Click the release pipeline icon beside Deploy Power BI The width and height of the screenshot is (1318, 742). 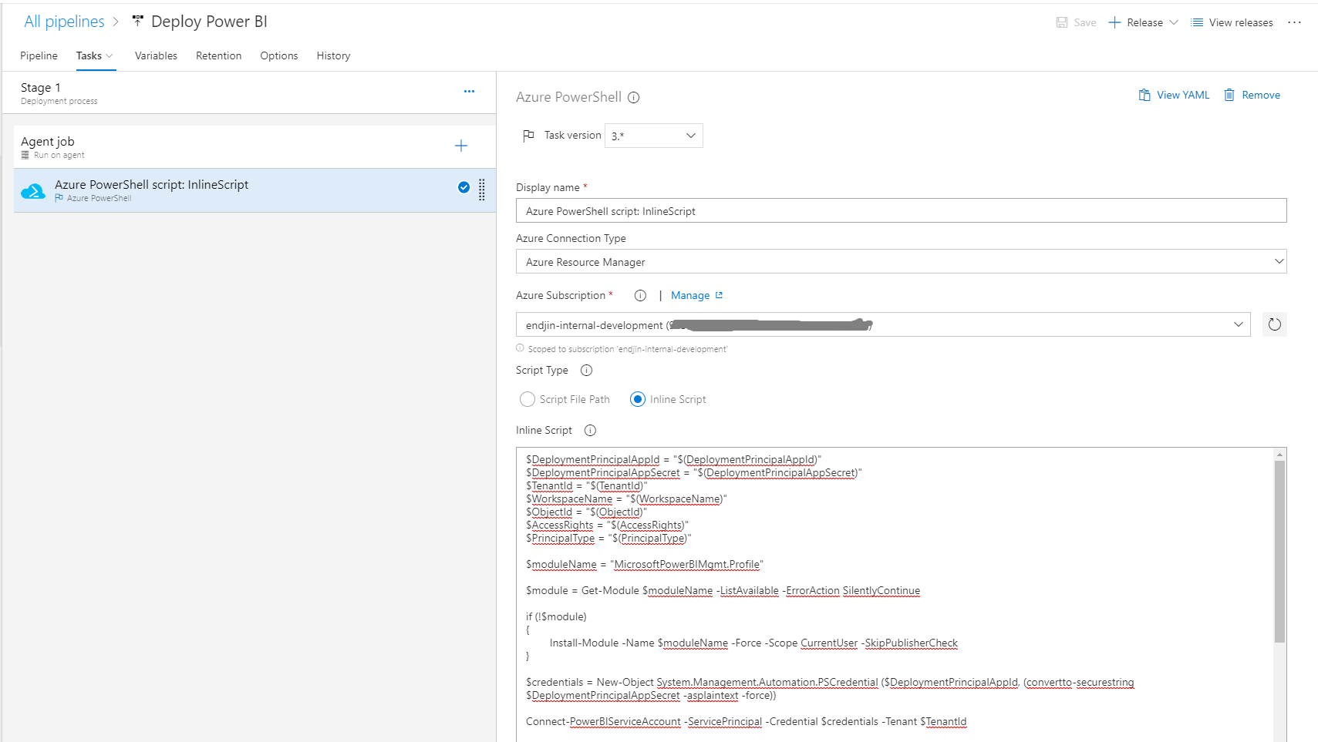pos(138,21)
